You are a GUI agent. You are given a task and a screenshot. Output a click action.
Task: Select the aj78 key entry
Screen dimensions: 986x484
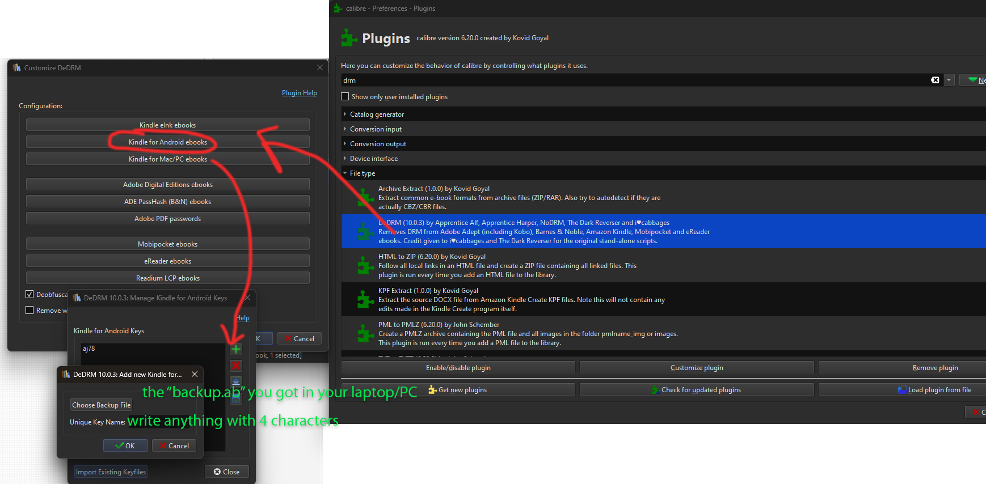click(89, 349)
